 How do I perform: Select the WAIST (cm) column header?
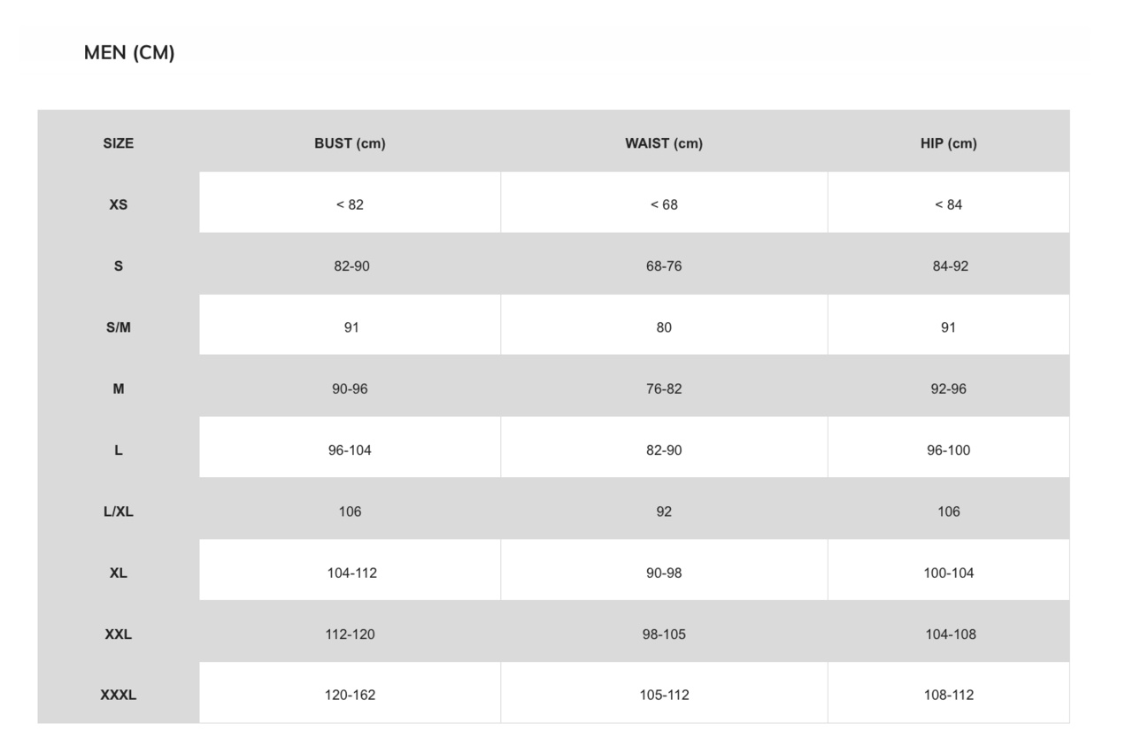(664, 143)
